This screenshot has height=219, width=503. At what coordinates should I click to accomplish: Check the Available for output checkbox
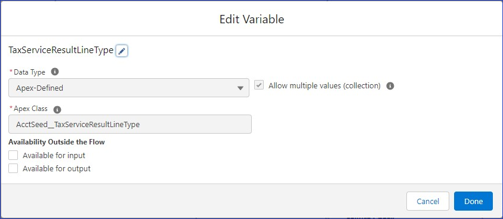(x=13, y=168)
